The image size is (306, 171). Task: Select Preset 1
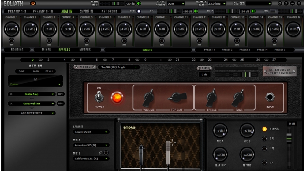click(209, 50)
